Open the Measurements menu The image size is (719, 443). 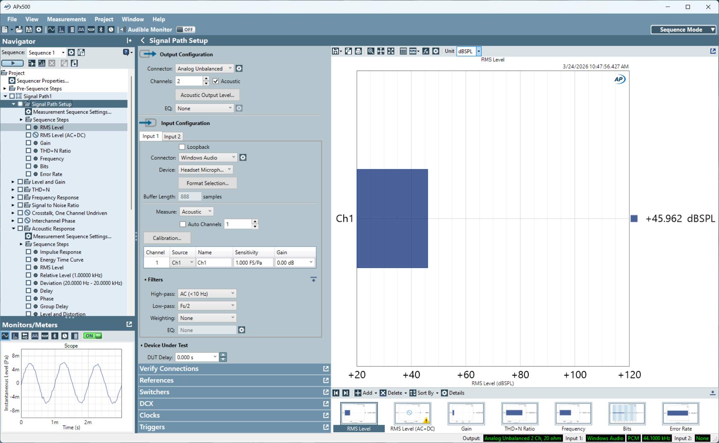click(x=66, y=19)
